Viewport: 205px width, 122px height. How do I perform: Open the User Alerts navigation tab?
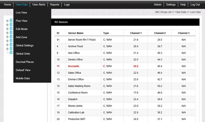point(39,5)
